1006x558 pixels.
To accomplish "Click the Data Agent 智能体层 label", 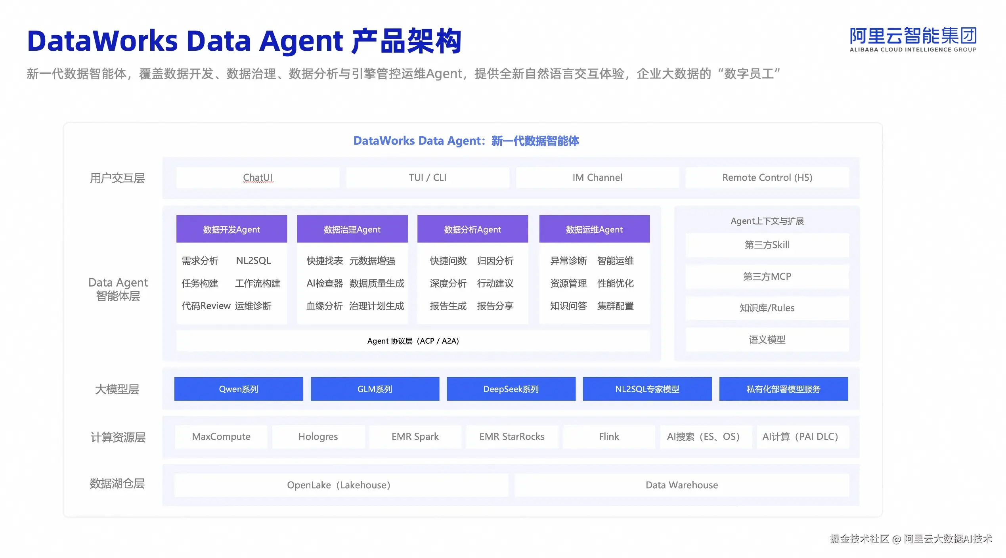I will (x=118, y=289).
